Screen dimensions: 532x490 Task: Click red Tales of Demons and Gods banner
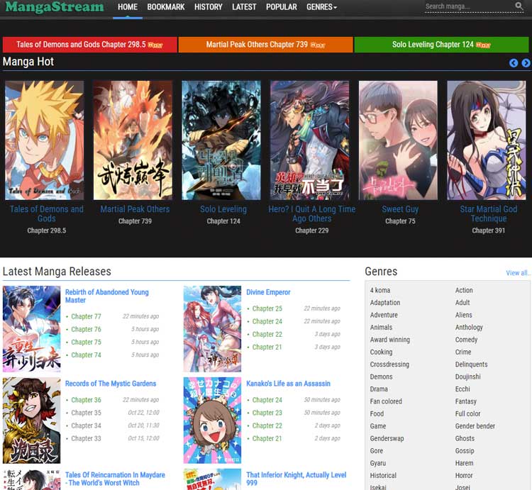[89, 45]
